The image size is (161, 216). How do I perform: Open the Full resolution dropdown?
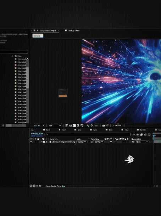tap(55, 125)
